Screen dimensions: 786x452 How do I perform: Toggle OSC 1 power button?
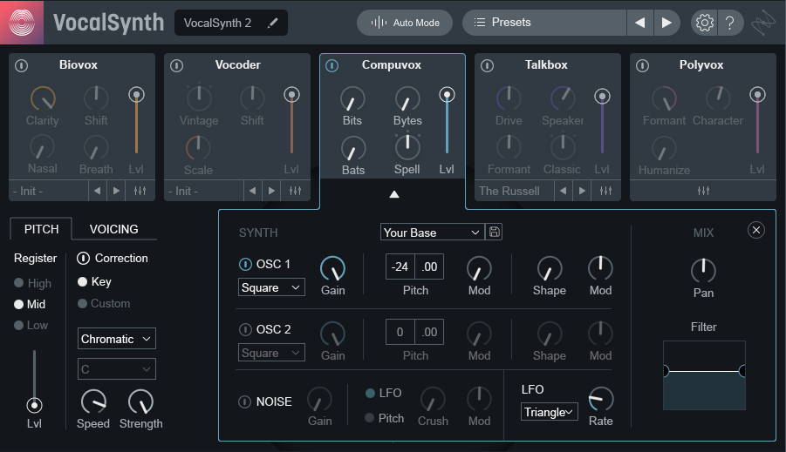[245, 264]
